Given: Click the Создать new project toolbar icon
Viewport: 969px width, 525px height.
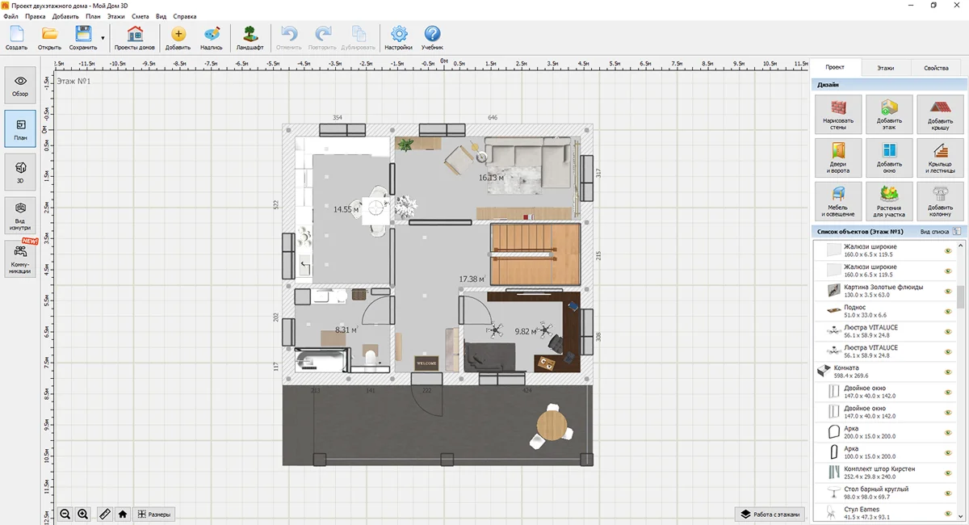Looking at the screenshot, I should [16, 38].
